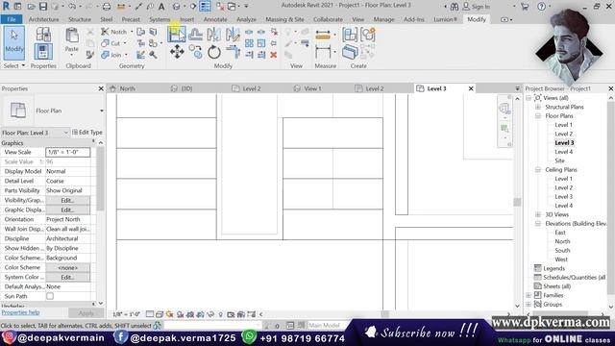
Task: Click Edit button for Graphic Display Options
Action: (x=67, y=210)
